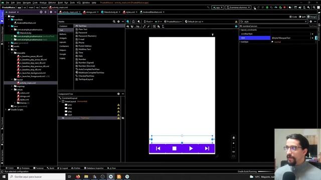The image size is (321, 180).
Task: Click the next track button in preview
Action: 207,148
